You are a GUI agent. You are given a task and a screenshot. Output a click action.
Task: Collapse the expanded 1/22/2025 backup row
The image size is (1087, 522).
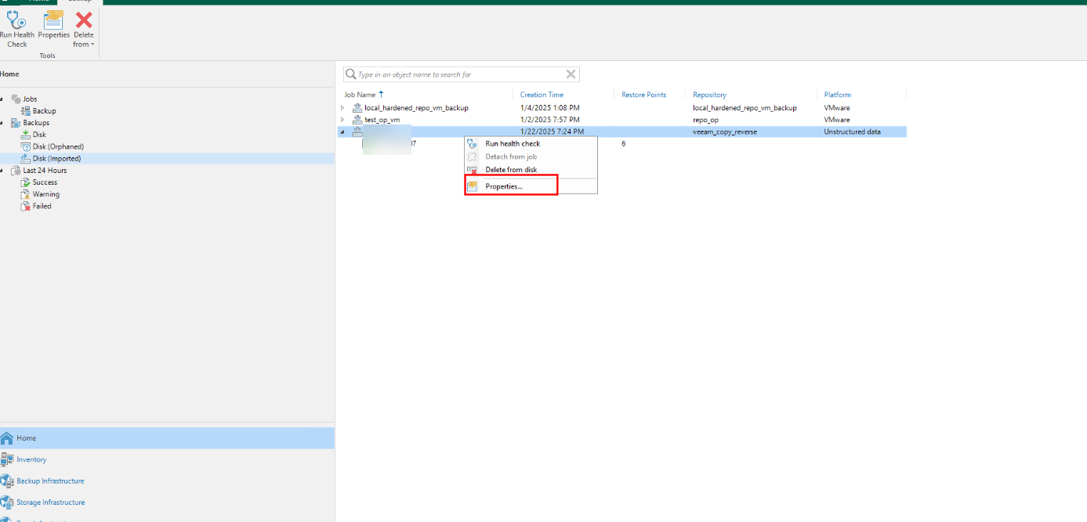tap(342, 131)
